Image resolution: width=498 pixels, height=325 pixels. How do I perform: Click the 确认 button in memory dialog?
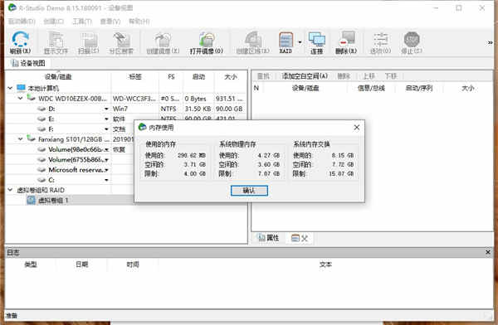[x=249, y=191]
